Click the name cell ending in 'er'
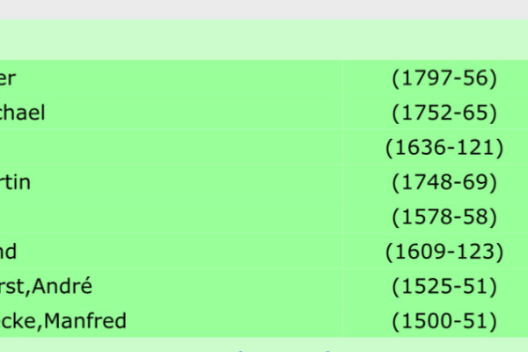This screenshot has width=528, height=352. click(170, 78)
